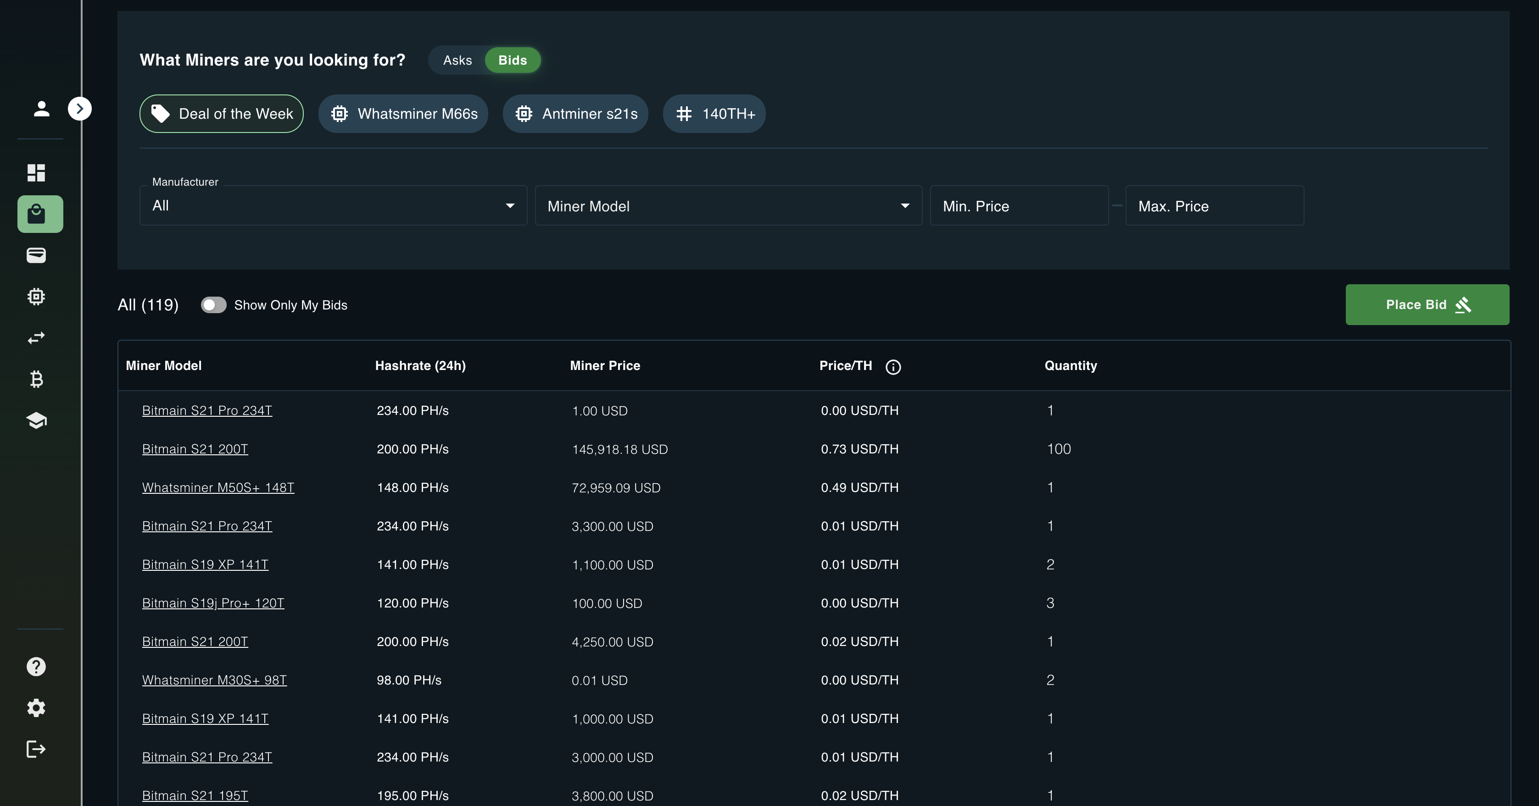This screenshot has width=1539, height=806.
Task: Click the transfer arrows icon in sidebar
Action: [36, 338]
